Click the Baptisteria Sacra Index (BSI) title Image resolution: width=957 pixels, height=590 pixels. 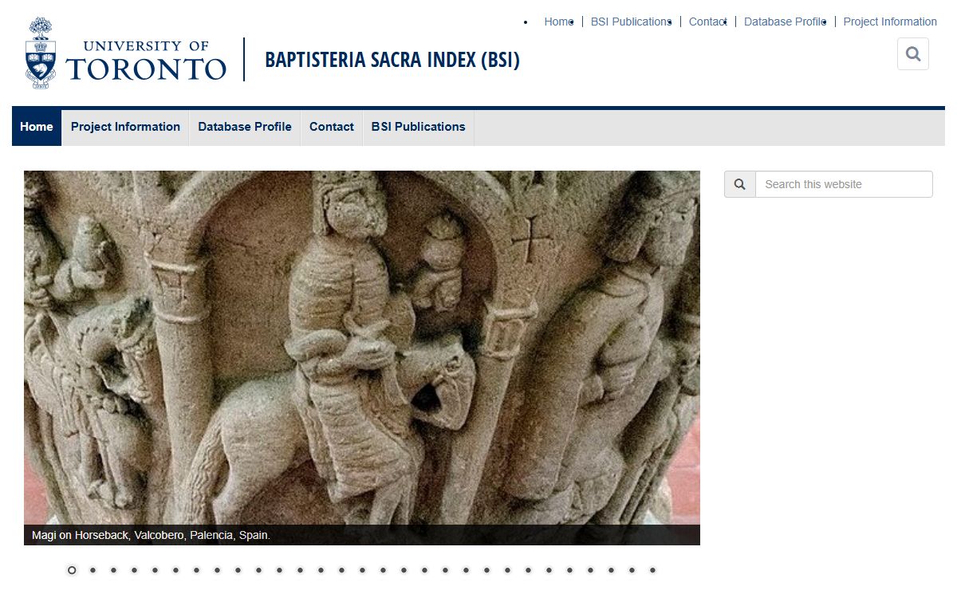click(x=392, y=60)
